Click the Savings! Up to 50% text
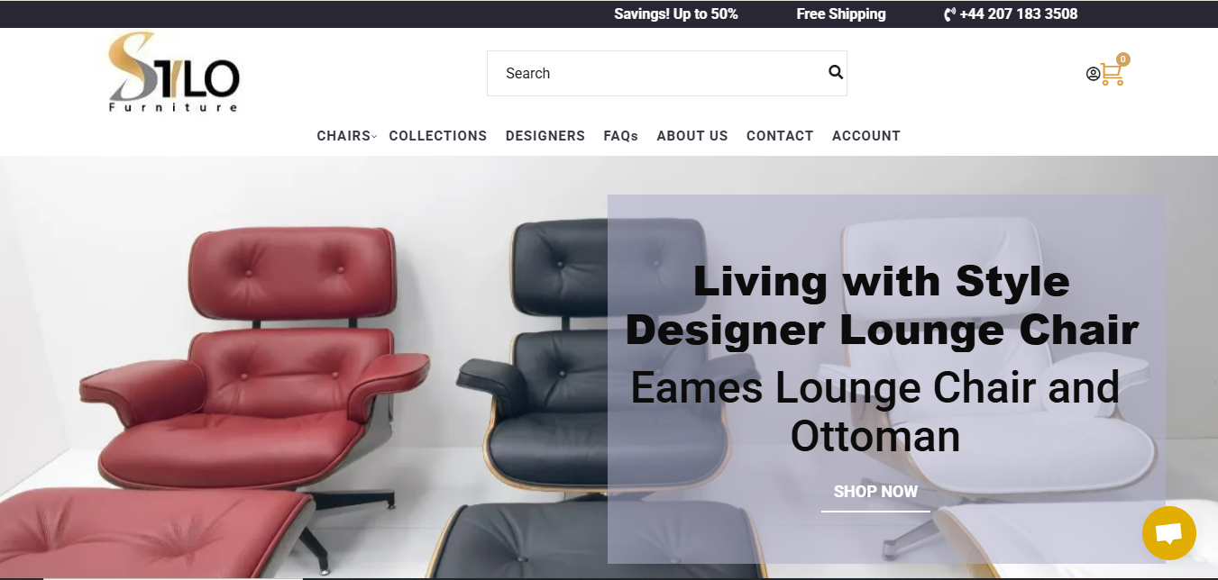Screen dimensions: 1218x580 click(676, 14)
